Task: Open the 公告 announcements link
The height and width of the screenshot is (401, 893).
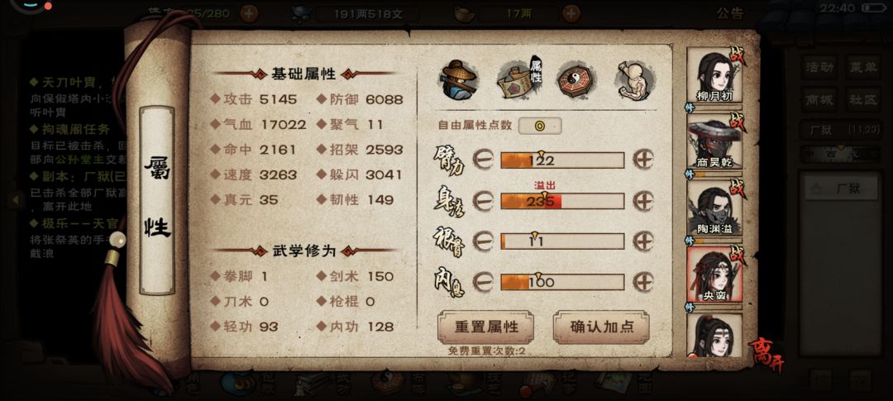Action: point(730,14)
